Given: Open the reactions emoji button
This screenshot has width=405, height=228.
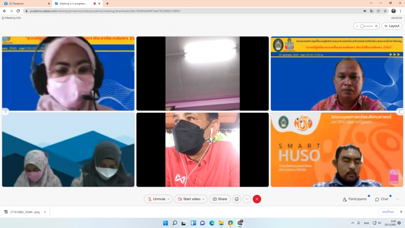Looking at the screenshot, I should pyautogui.click(x=237, y=199).
